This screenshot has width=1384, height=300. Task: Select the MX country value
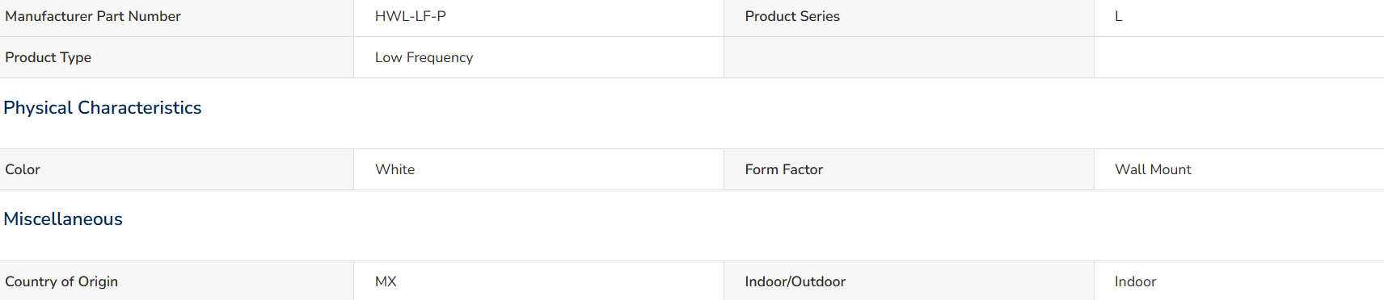(x=386, y=281)
